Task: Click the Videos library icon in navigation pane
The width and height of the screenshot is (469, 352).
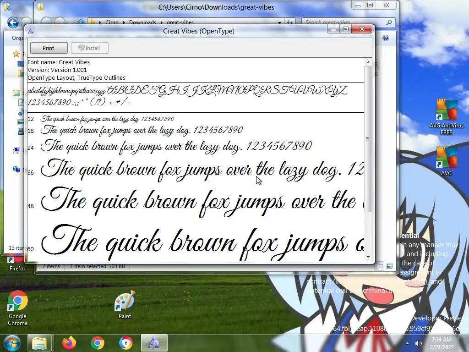Action: 21,131
